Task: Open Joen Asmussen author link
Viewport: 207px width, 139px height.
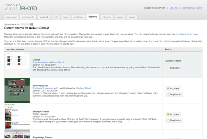Action: pyautogui.click(x=40, y=62)
